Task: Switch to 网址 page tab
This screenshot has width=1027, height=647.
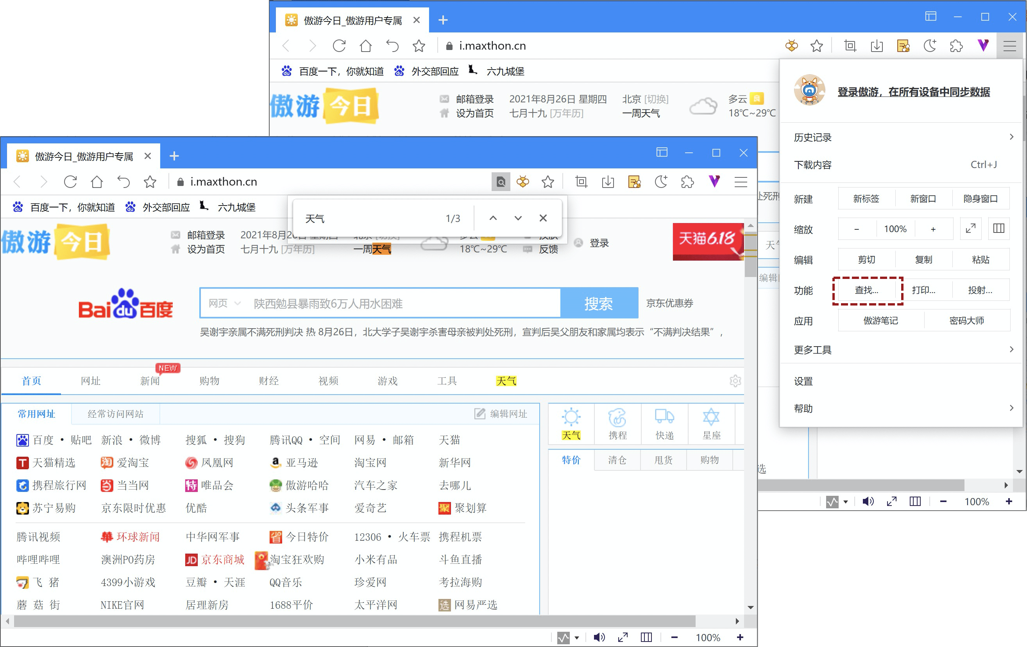Action: coord(90,381)
